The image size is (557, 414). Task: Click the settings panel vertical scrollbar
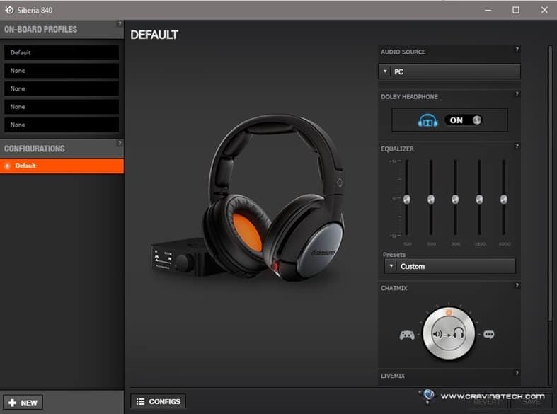(550, 185)
